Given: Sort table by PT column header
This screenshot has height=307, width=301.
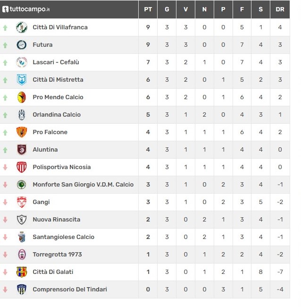Looking at the screenshot, I should (148, 9).
